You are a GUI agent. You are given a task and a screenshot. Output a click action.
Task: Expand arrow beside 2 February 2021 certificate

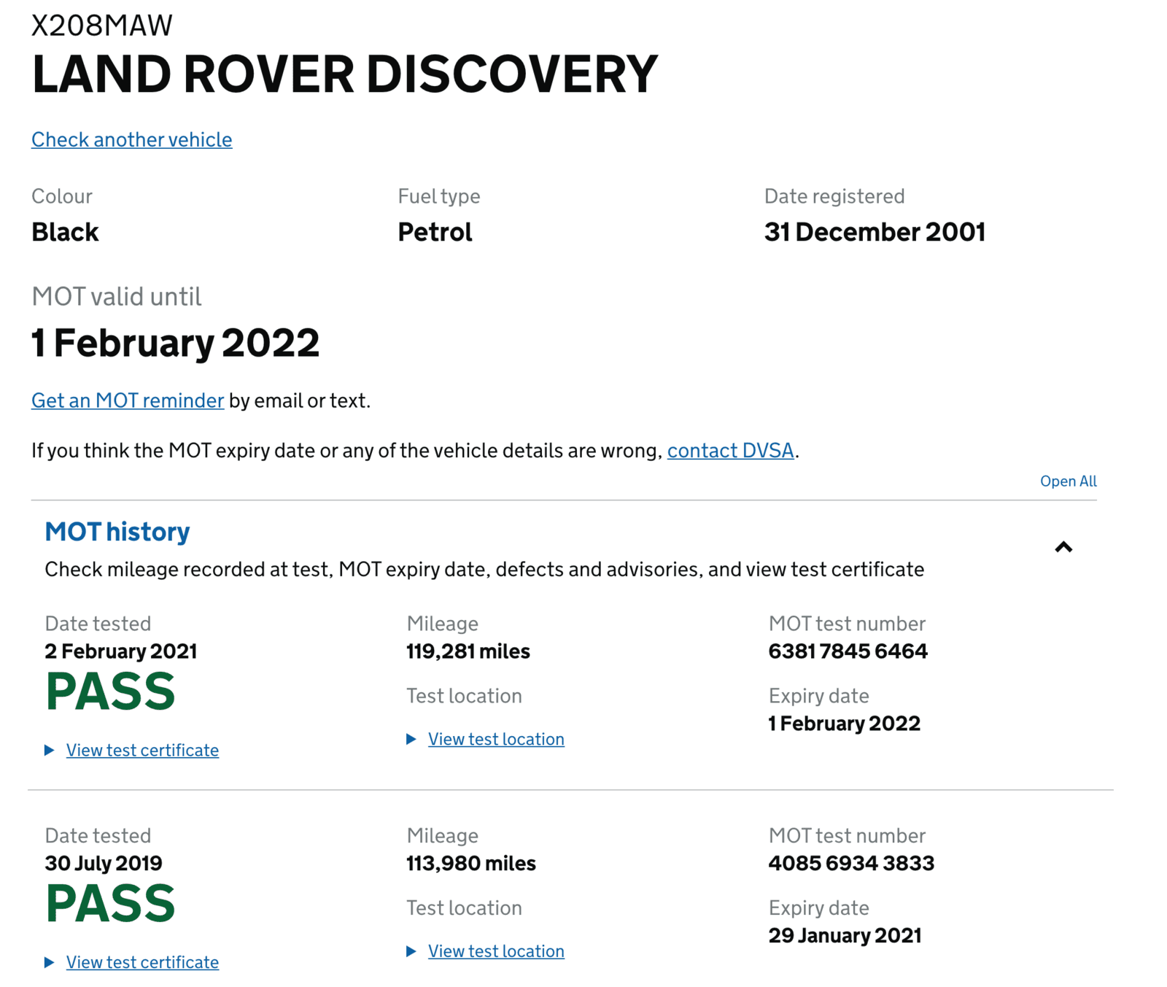pyautogui.click(x=50, y=750)
